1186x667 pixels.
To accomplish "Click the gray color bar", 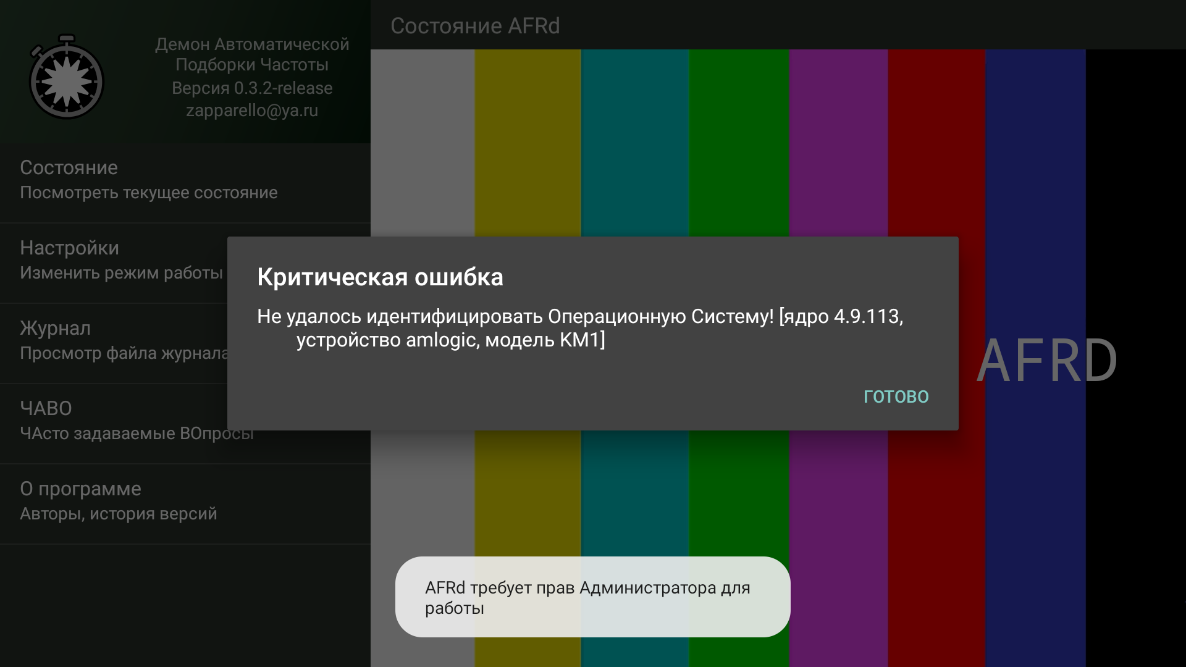I will click(422, 142).
